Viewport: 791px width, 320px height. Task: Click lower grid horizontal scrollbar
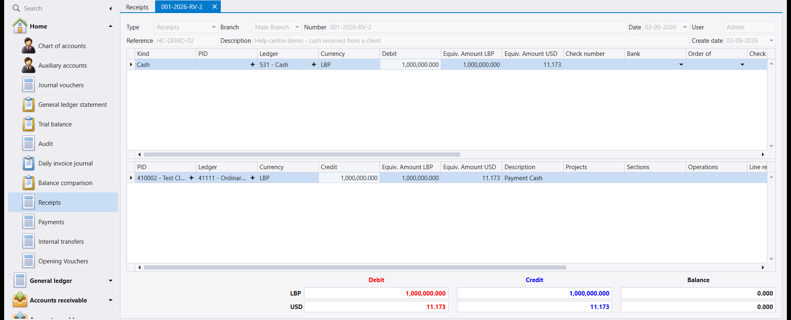[x=355, y=267]
